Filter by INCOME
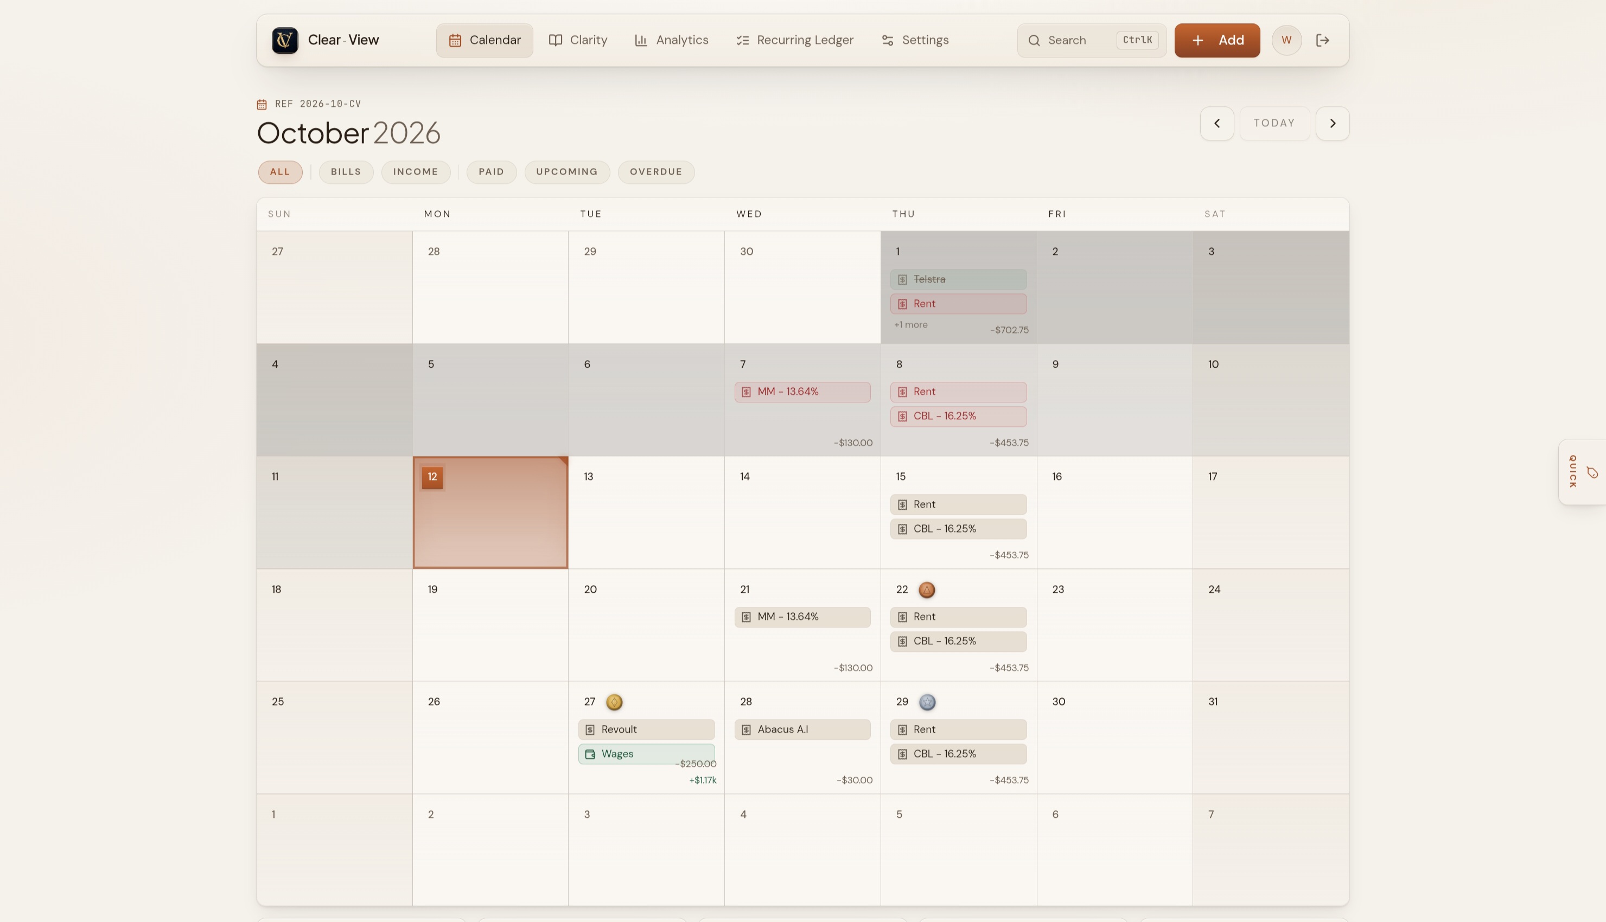 click(x=416, y=172)
